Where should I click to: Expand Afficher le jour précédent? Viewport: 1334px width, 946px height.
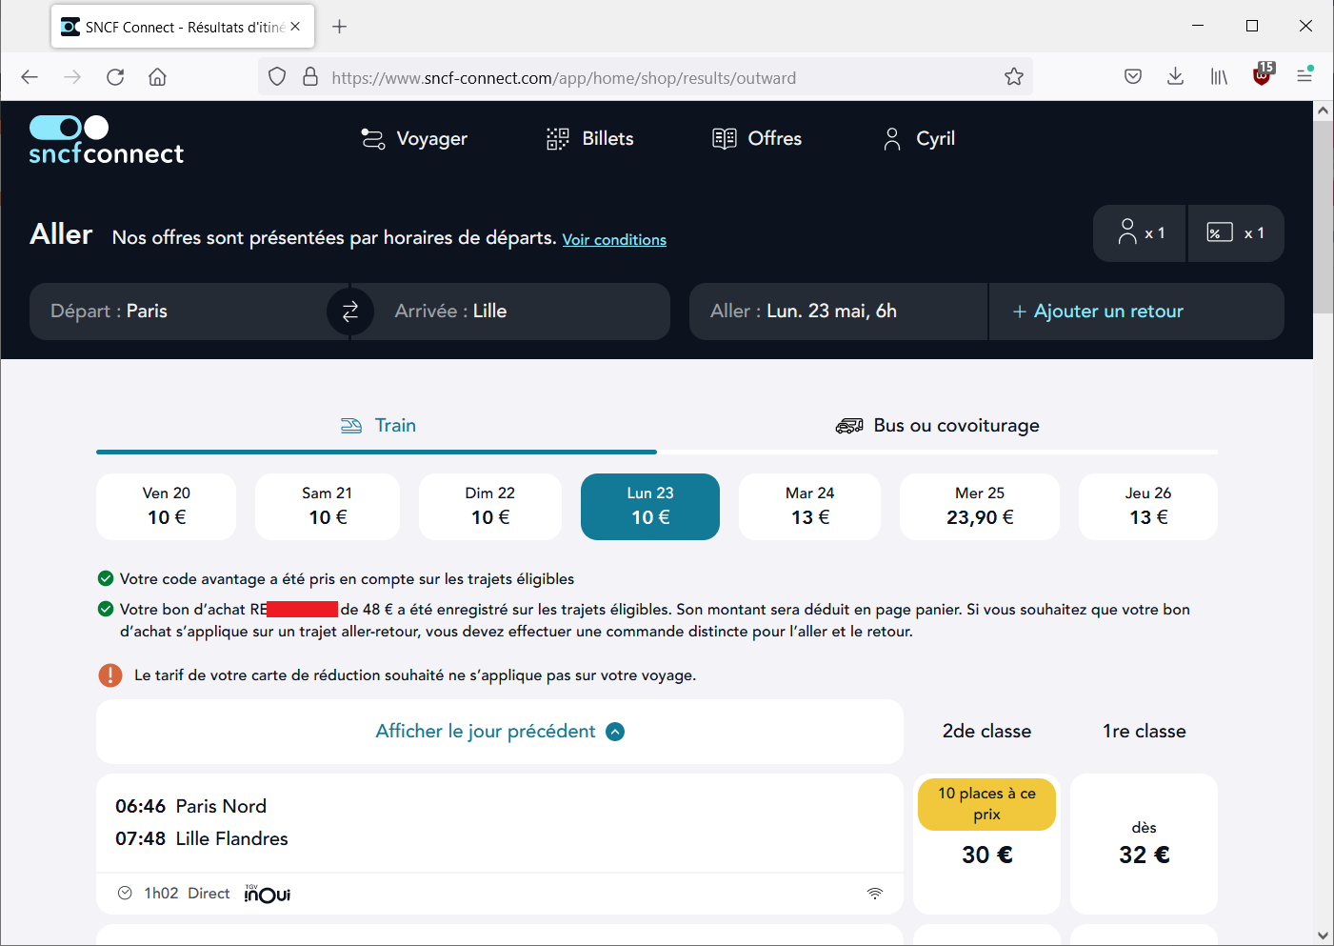coord(500,732)
